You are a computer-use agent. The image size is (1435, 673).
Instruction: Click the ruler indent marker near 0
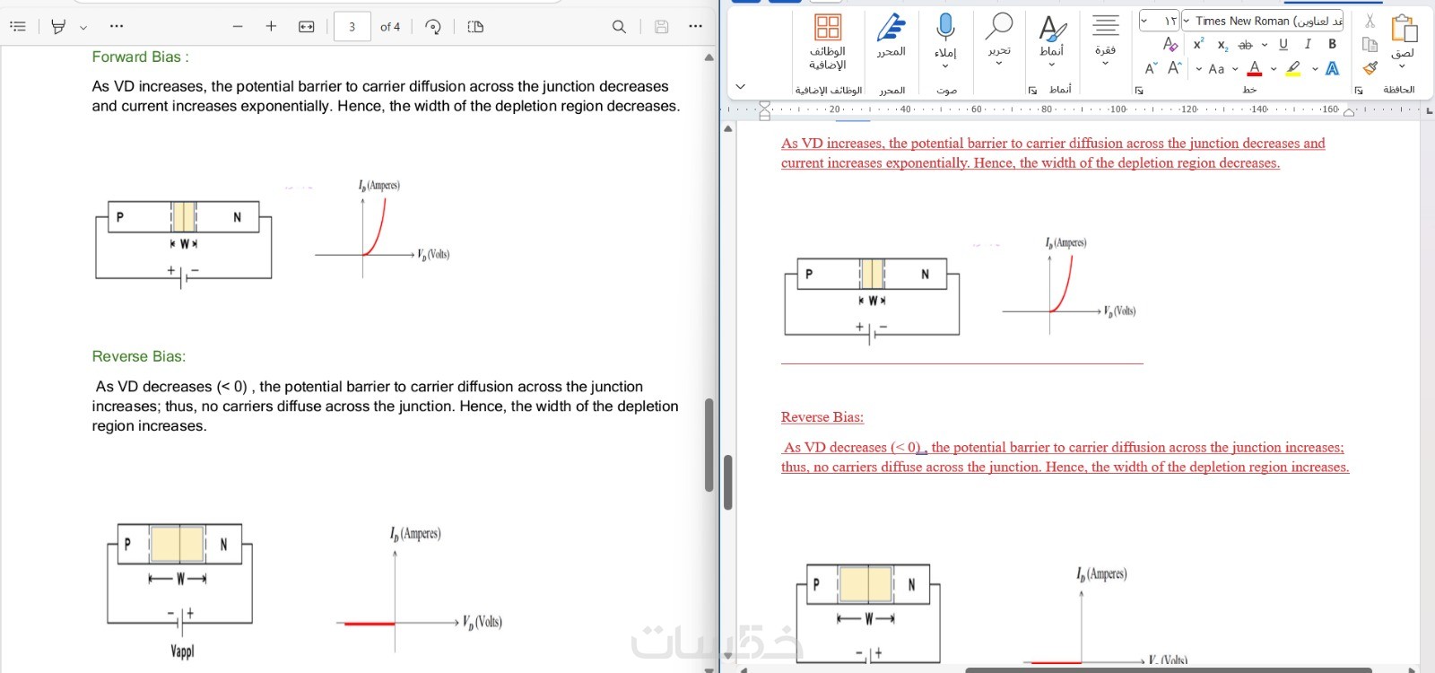pos(765,110)
